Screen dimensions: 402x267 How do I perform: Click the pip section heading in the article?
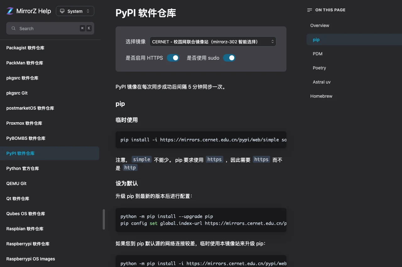[120, 104]
